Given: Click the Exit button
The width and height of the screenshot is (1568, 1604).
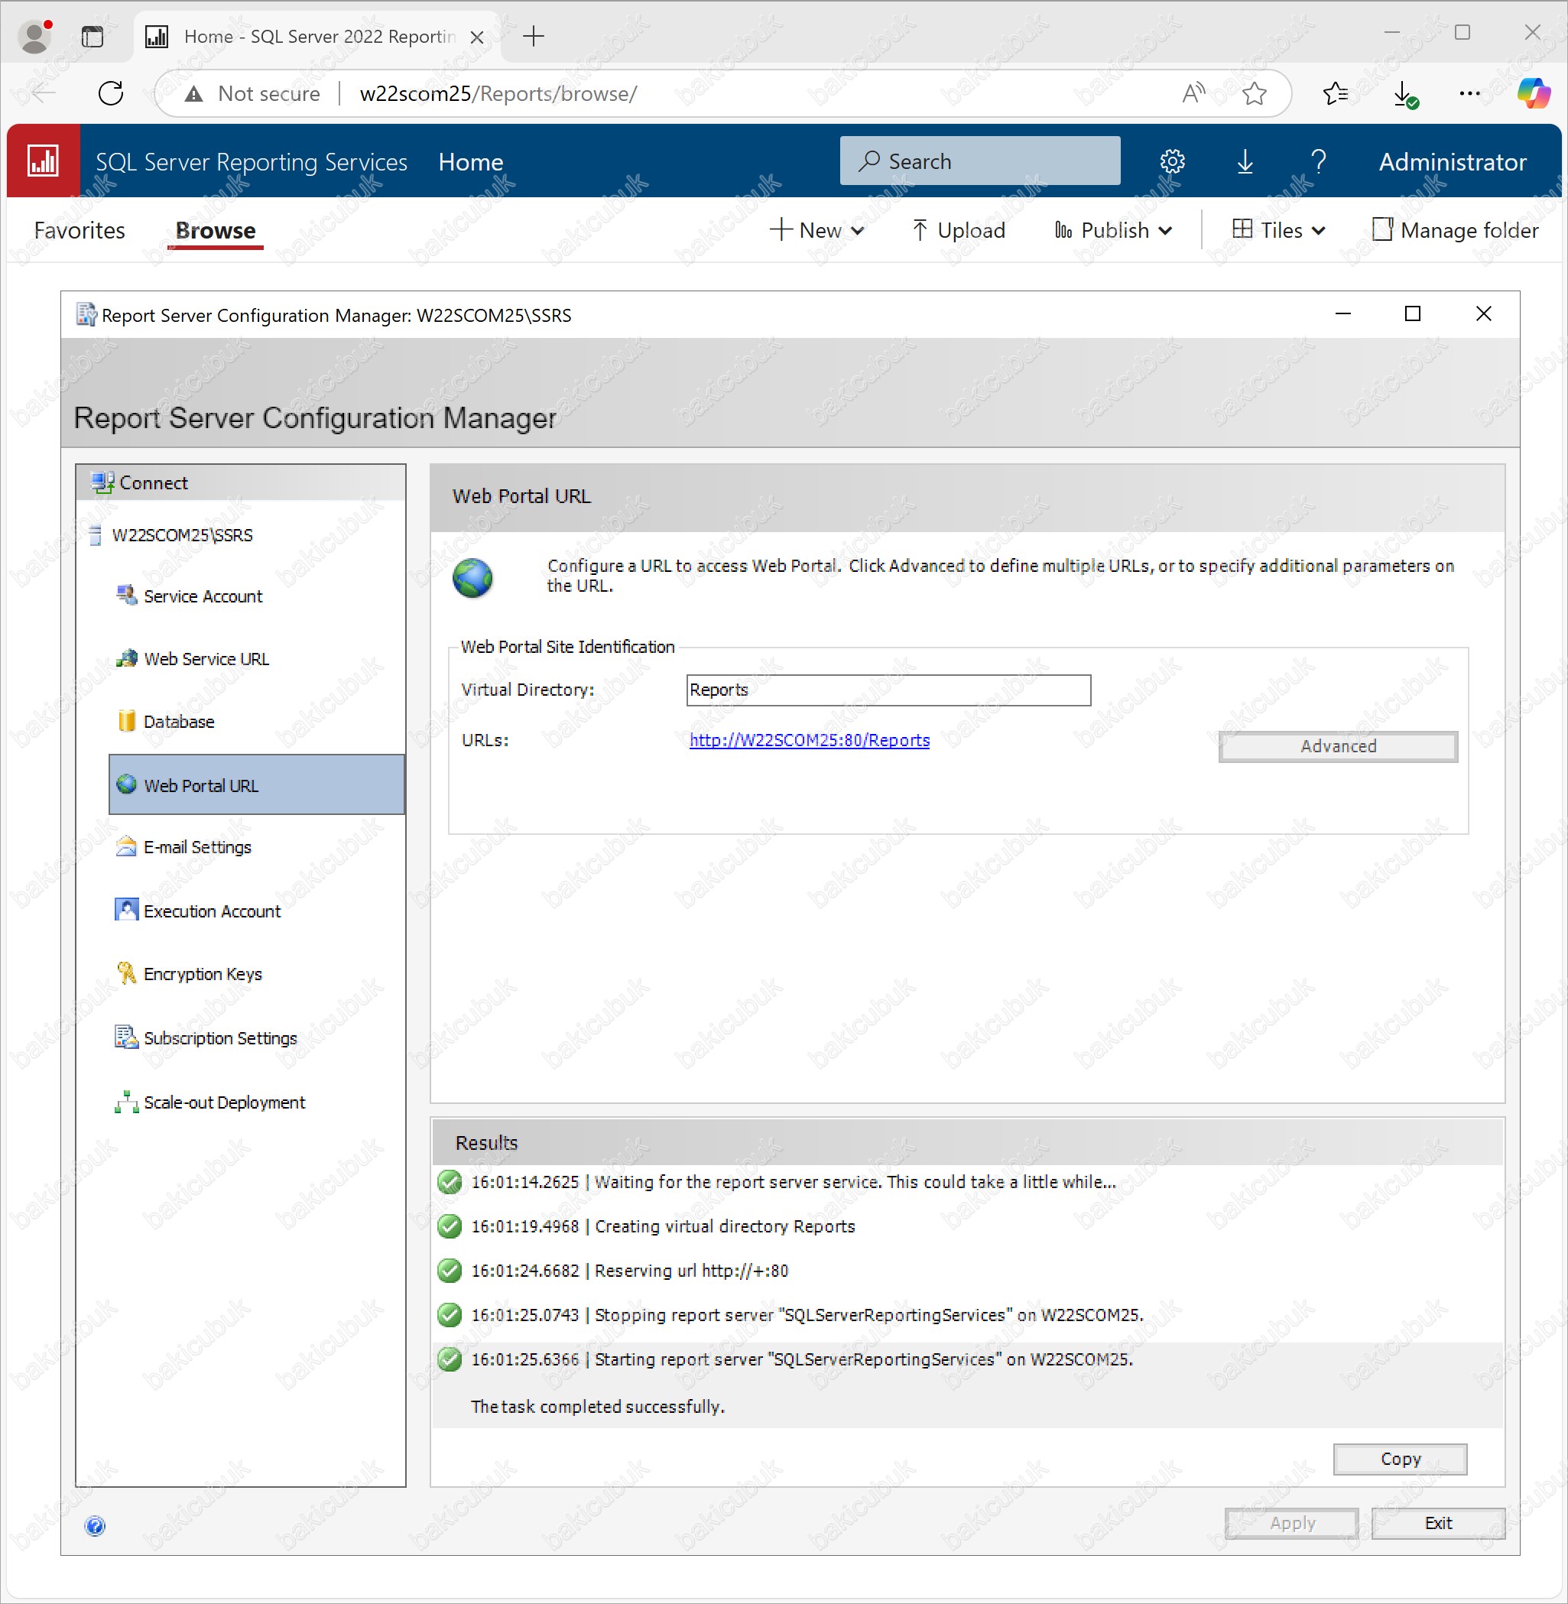Looking at the screenshot, I should (x=1438, y=1523).
